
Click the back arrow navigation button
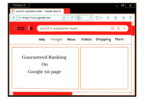click(14, 18)
